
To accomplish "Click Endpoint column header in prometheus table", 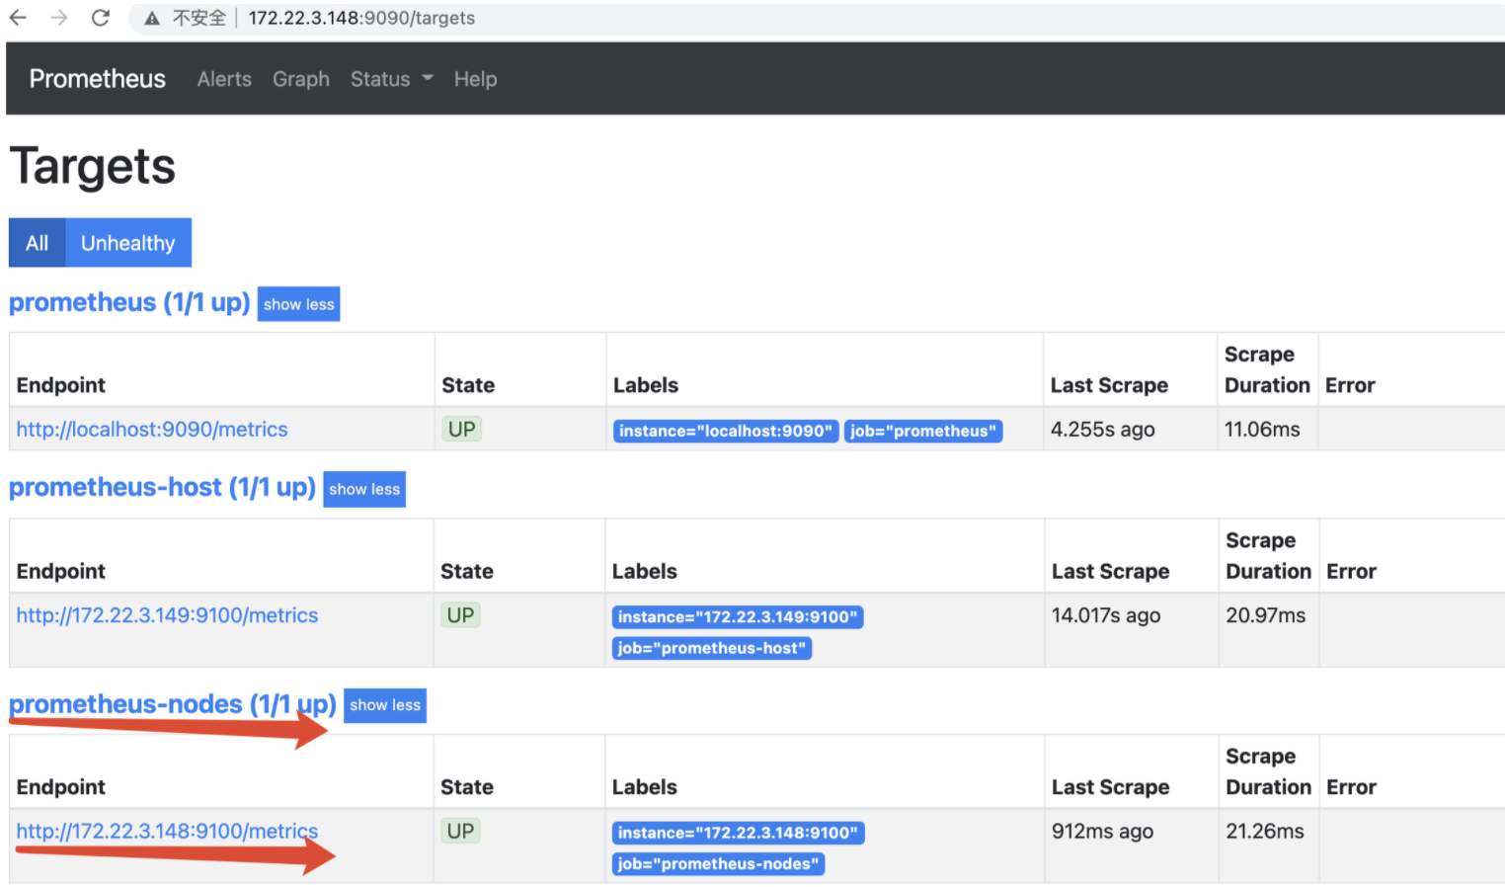I will click(x=61, y=385).
